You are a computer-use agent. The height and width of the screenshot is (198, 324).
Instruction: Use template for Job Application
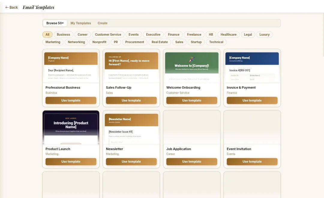click(x=192, y=161)
